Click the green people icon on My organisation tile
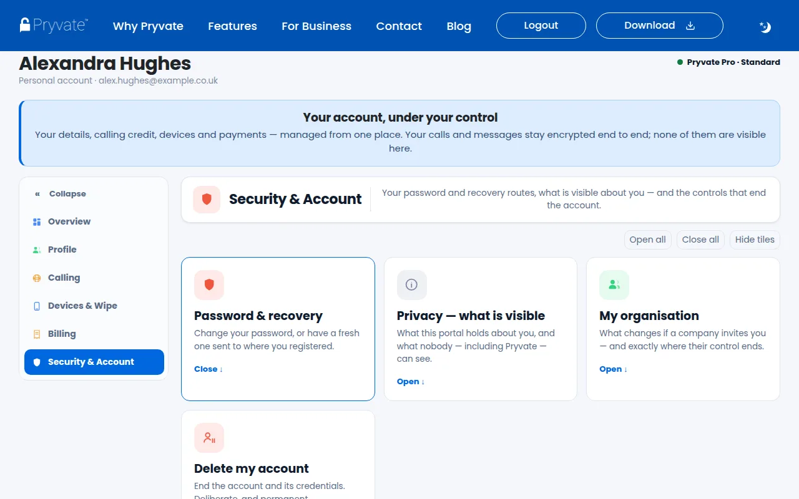The width and height of the screenshot is (799, 499). point(614,285)
